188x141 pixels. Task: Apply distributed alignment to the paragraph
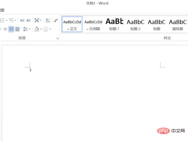pyautogui.click(x=18, y=29)
